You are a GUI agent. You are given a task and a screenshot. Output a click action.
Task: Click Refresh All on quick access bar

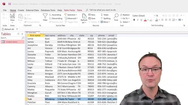[8, 29]
